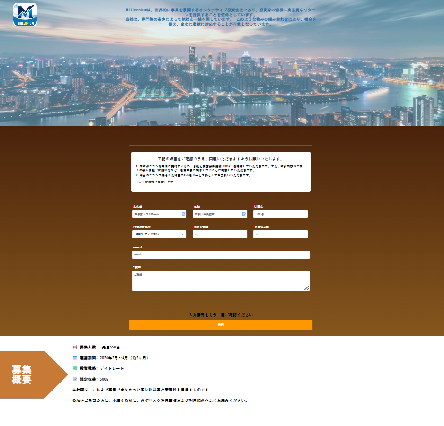This screenshot has width=444, height=426.
Task: Select the target profit amount 円 field
Action: tap(280, 235)
